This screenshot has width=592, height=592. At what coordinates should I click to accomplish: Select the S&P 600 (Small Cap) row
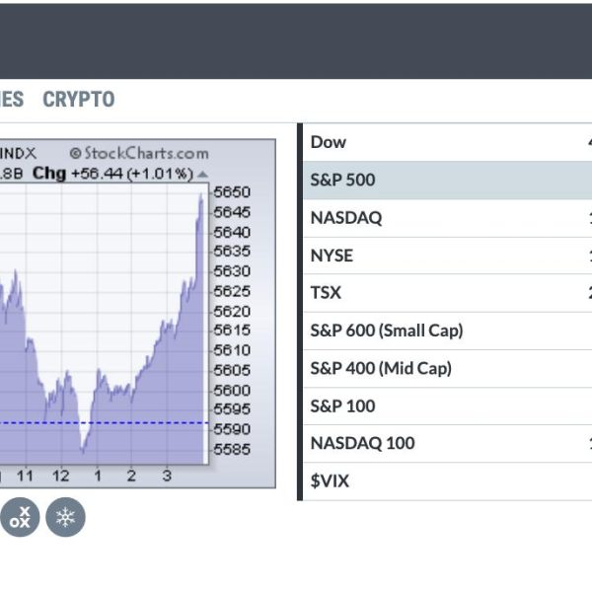pos(447,331)
